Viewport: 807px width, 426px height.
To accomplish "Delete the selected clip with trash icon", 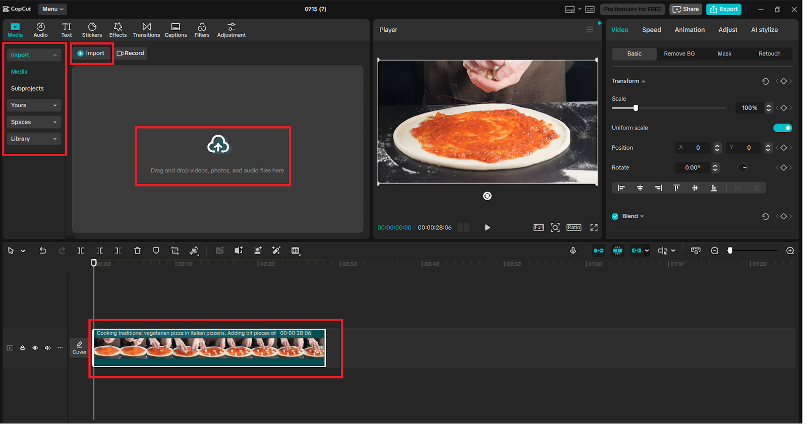I will tap(137, 251).
